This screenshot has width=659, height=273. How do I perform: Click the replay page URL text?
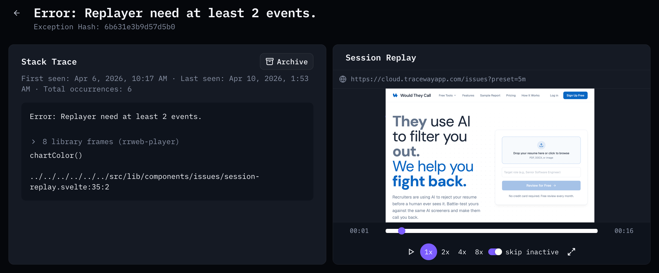[438, 79]
